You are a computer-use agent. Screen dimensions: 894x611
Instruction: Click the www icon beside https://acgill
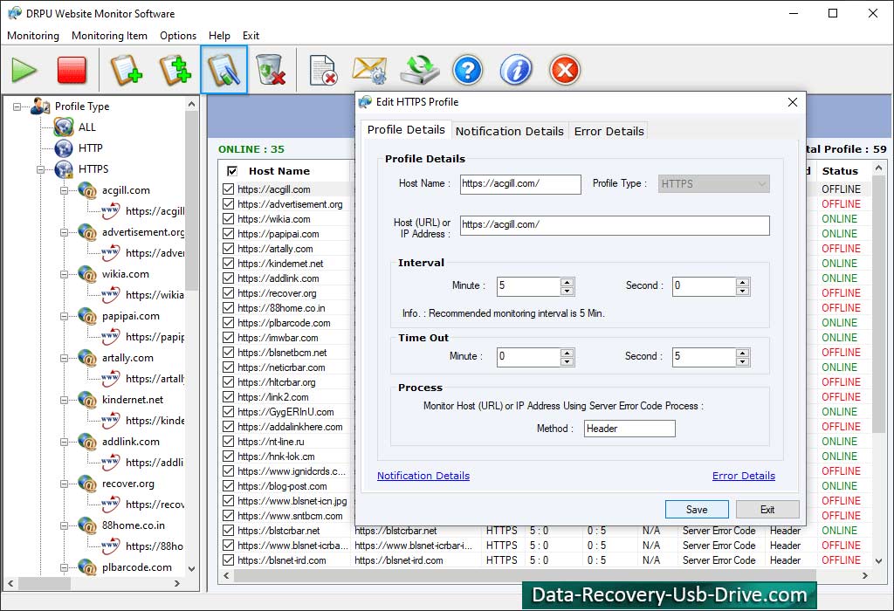(x=111, y=211)
